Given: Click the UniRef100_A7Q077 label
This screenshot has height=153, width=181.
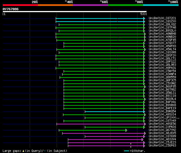Looking at the screenshot, I should point(162,43).
